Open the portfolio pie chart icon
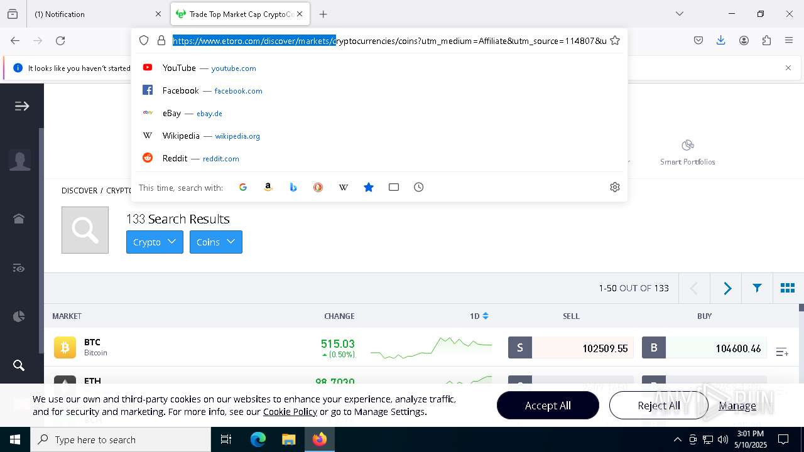Screen dimensions: 804x452 [x=19, y=316]
